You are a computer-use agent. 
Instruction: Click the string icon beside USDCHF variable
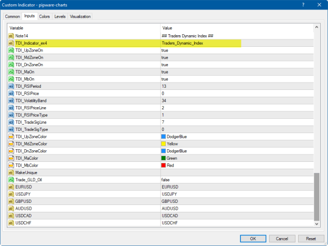click(11, 223)
